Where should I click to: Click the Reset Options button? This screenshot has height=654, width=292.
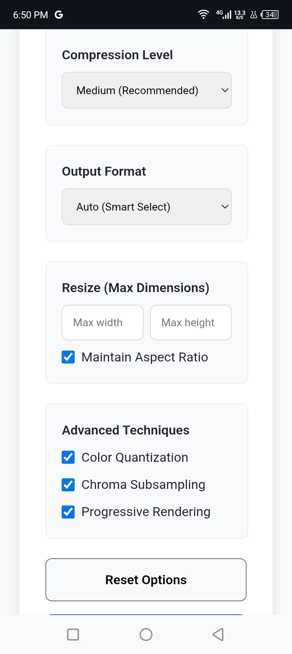click(x=146, y=580)
